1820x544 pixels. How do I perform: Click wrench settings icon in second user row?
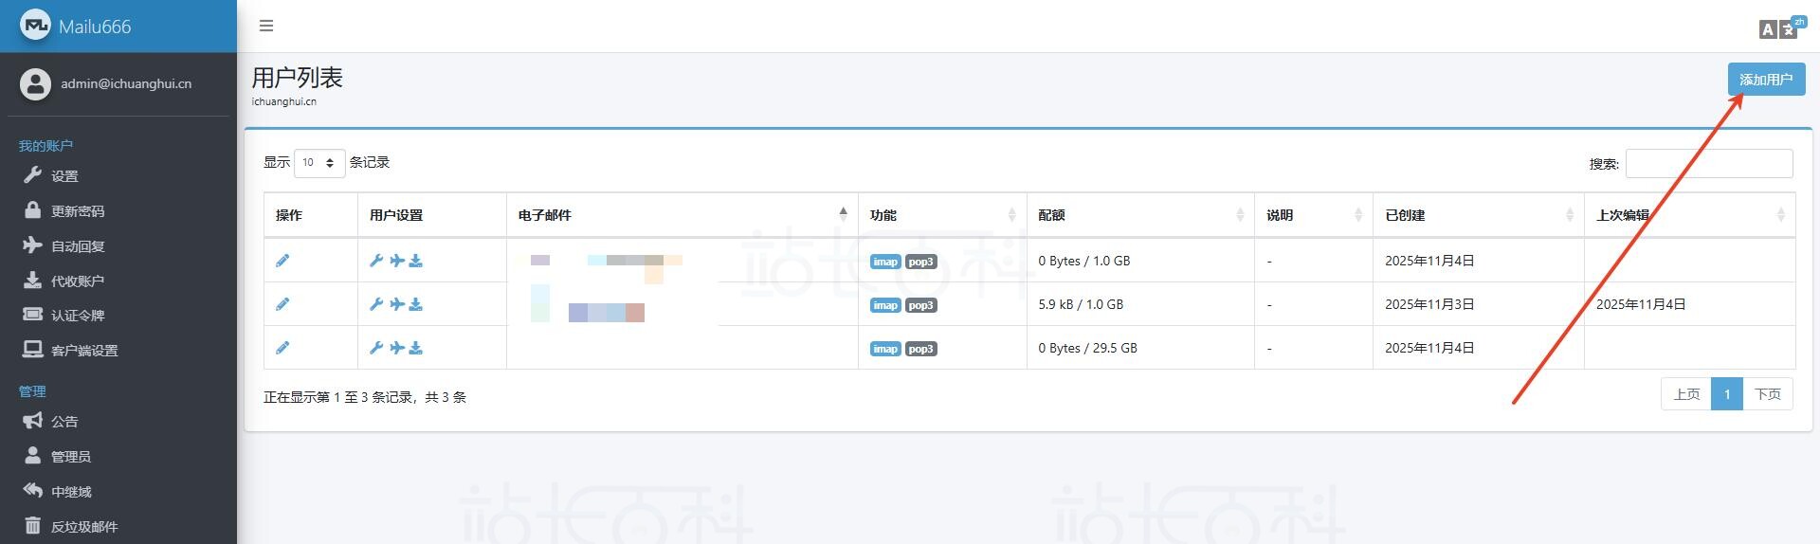[x=376, y=304]
